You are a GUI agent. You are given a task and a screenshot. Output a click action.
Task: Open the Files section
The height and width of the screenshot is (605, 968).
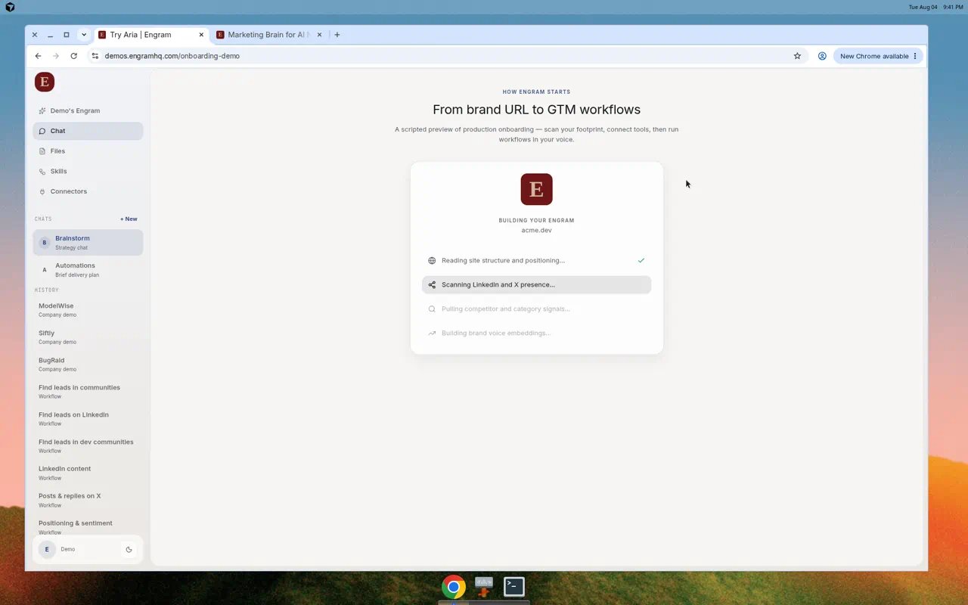pos(88,151)
